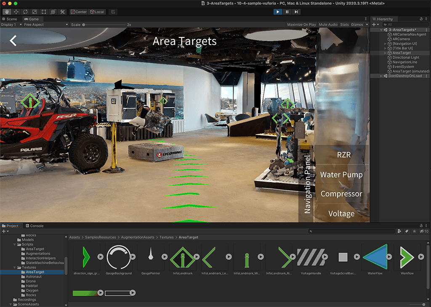The width and height of the screenshot is (431, 307).
Task: Open the Console tab
Action: point(35,226)
